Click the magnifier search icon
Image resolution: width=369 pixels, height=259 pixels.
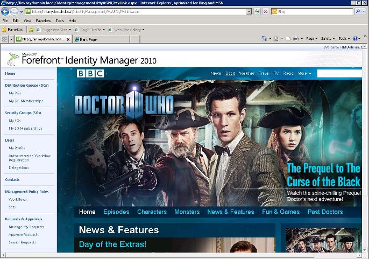[x=358, y=11]
